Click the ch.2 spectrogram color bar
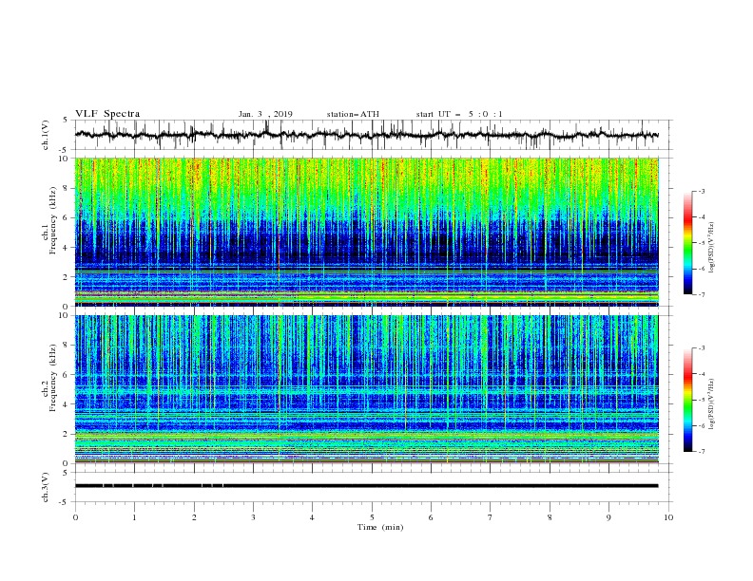 pos(688,400)
